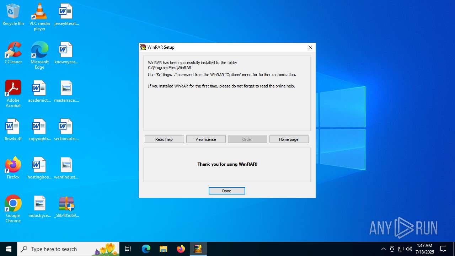
Task: Open CCleaner desktop shortcut
Action: pyautogui.click(x=13, y=53)
